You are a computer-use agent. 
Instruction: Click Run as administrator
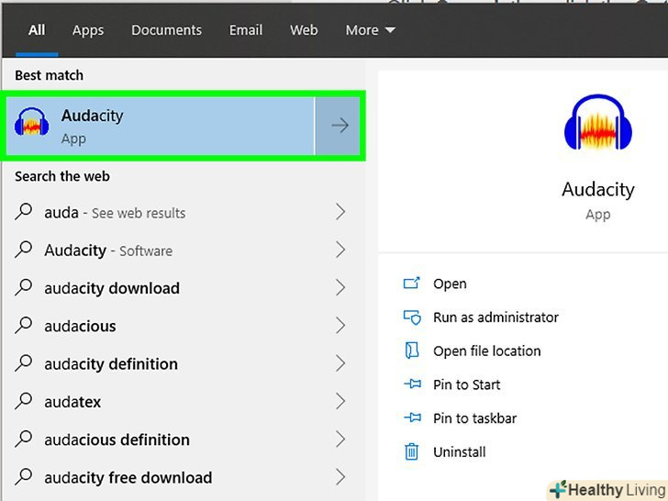coord(495,317)
